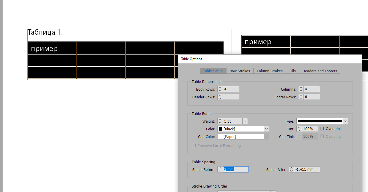The image size is (368, 192).
Task: Open the Headers and Footers tab
Action: point(320,71)
